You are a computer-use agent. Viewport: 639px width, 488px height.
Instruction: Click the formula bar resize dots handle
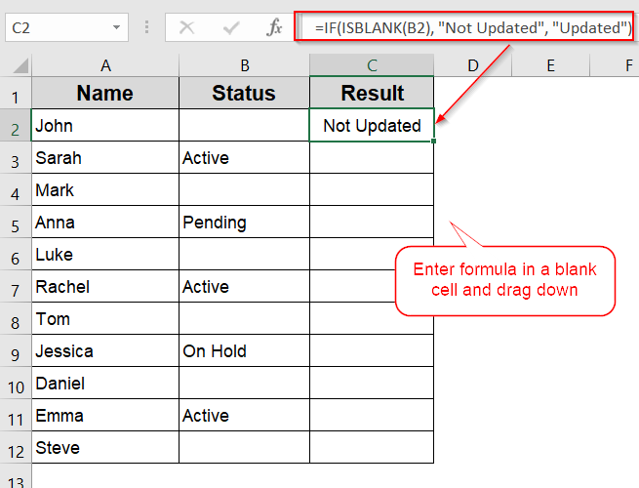click(x=146, y=27)
